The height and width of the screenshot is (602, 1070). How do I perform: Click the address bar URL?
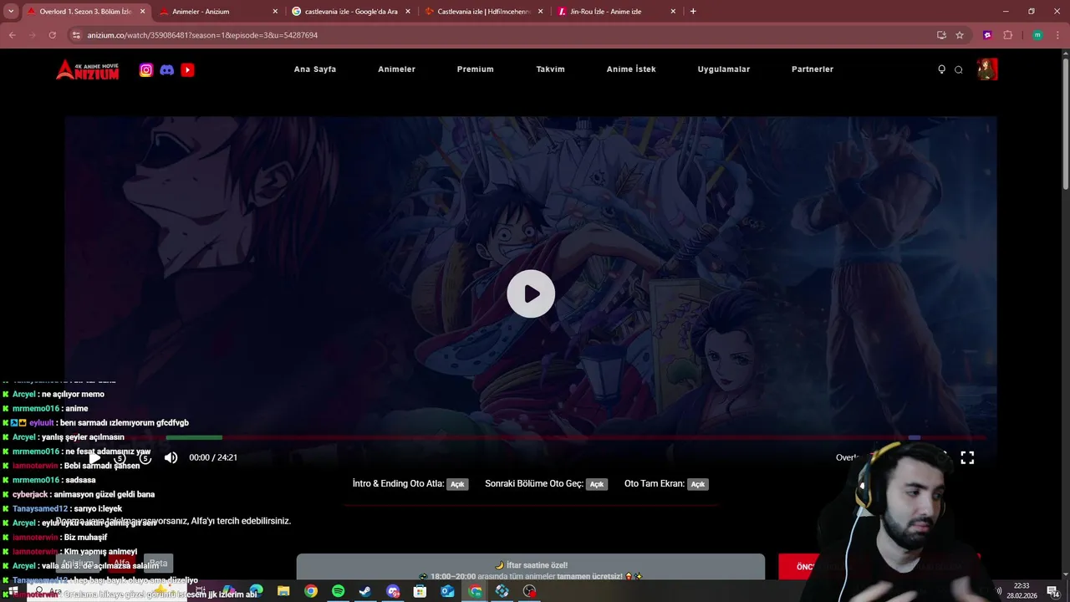coord(201,35)
